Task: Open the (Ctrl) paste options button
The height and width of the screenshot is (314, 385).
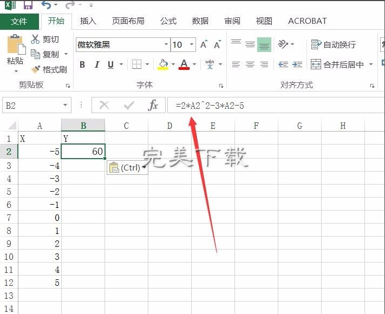Action: [x=127, y=168]
